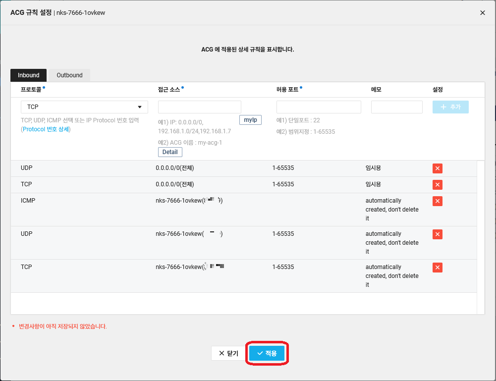496x381 pixels.
Task: Delete the UDP 0.0.0.0/0 임시용 rule
Action: pyautogui.click(x=438, y=168)
